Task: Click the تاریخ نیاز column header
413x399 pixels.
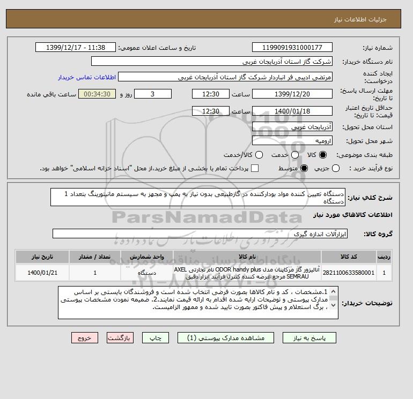Action: click(42, 257)
